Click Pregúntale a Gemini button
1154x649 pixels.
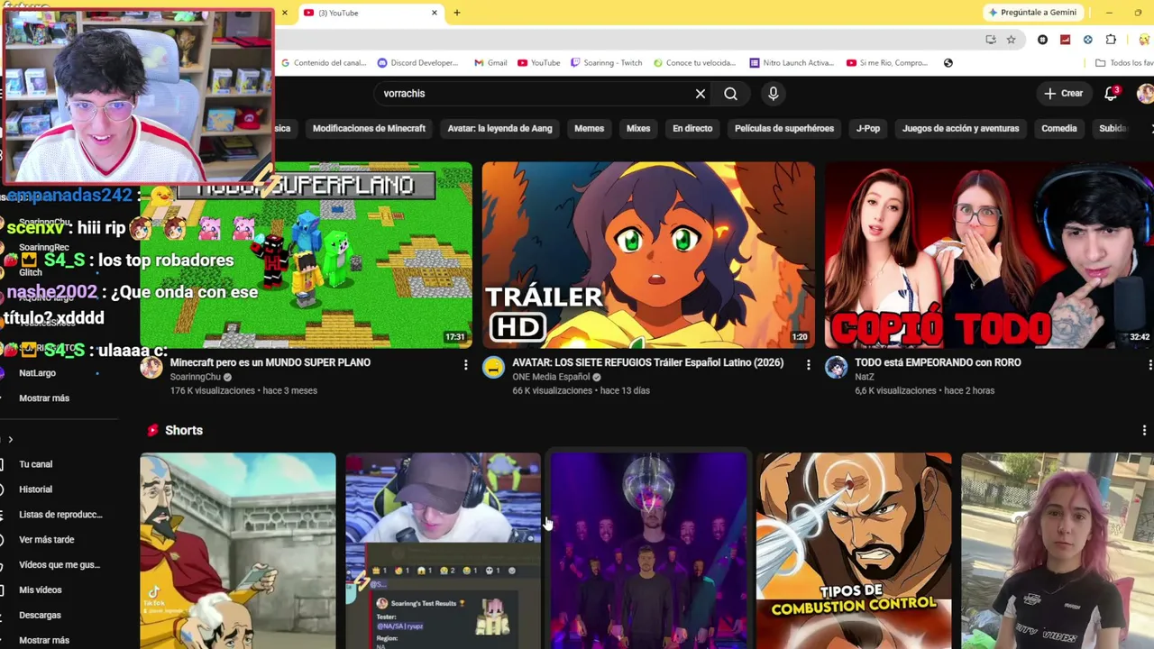[1031, 13]
